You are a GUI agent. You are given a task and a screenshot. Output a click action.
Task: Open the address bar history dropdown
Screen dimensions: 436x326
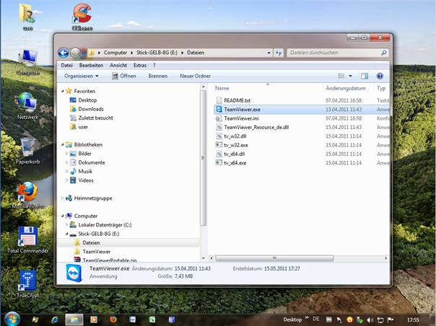(269, 53)
